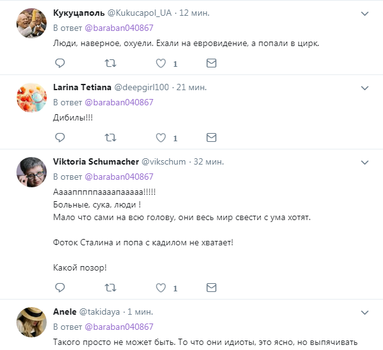383x350 pixels.
Task: Open @baraban040867 mention in Anele's reply
Action: pos(119,327)
